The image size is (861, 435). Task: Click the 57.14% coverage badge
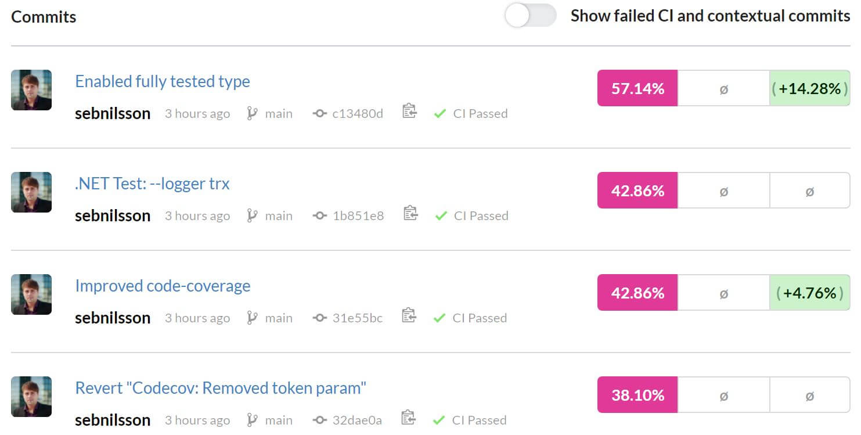coord(637,88)
